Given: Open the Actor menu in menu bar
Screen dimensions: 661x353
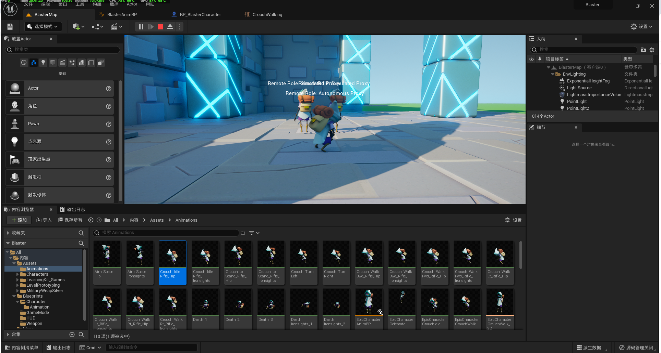Looking at the screenshot, I should click(x=132, y=4).
